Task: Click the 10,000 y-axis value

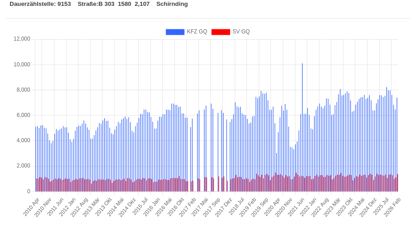Action: [x=22, y=65]
